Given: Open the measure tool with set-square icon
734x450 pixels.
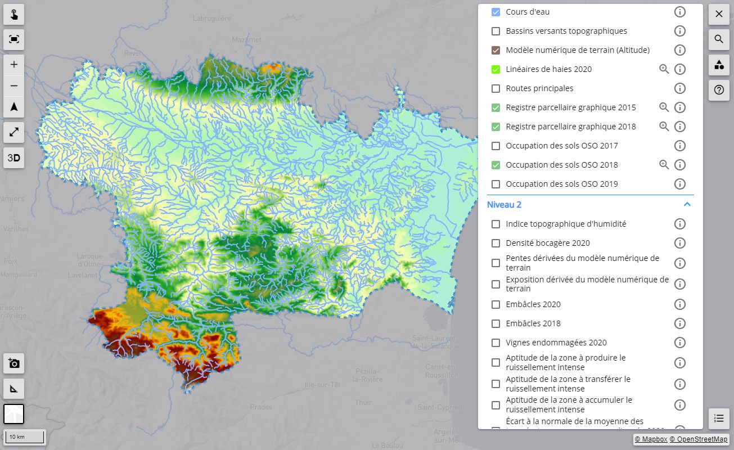Looking at the screenshot, I should [x=14, y=389].
